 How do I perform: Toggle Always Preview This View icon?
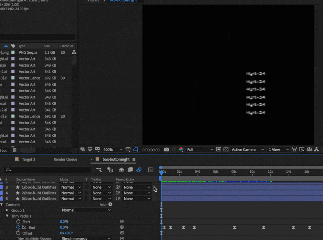pyautogui.click(x=83, y=149)
